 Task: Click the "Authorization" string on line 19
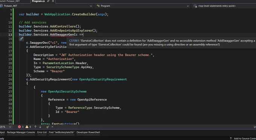pyautogui.click(x=60, y=59)
